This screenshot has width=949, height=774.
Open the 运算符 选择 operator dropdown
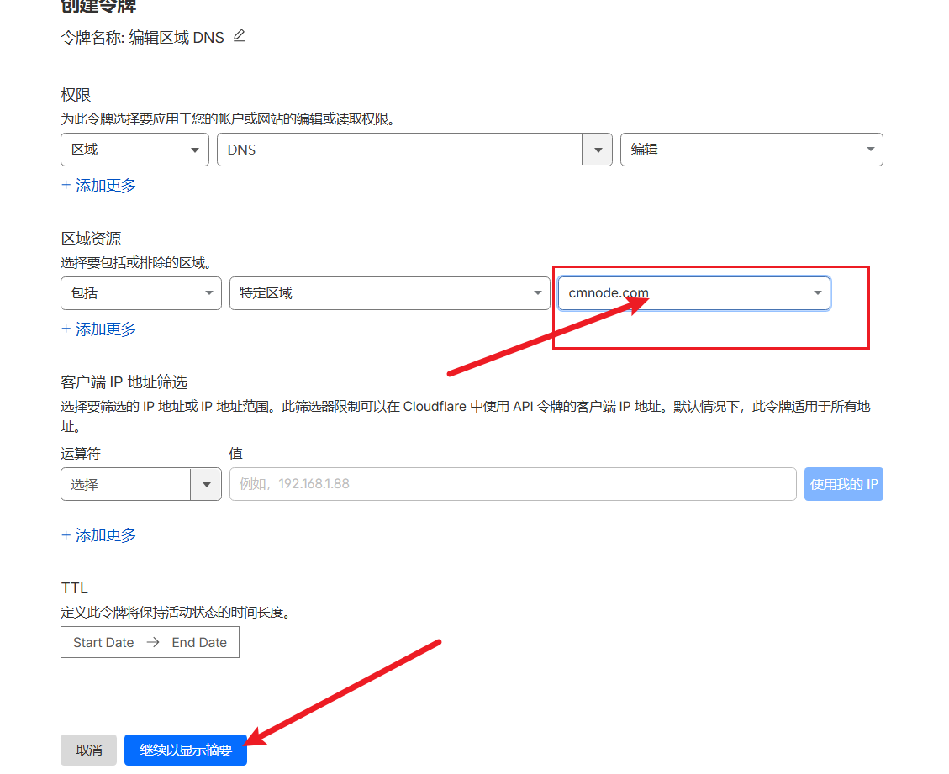[x=126, y=484]
